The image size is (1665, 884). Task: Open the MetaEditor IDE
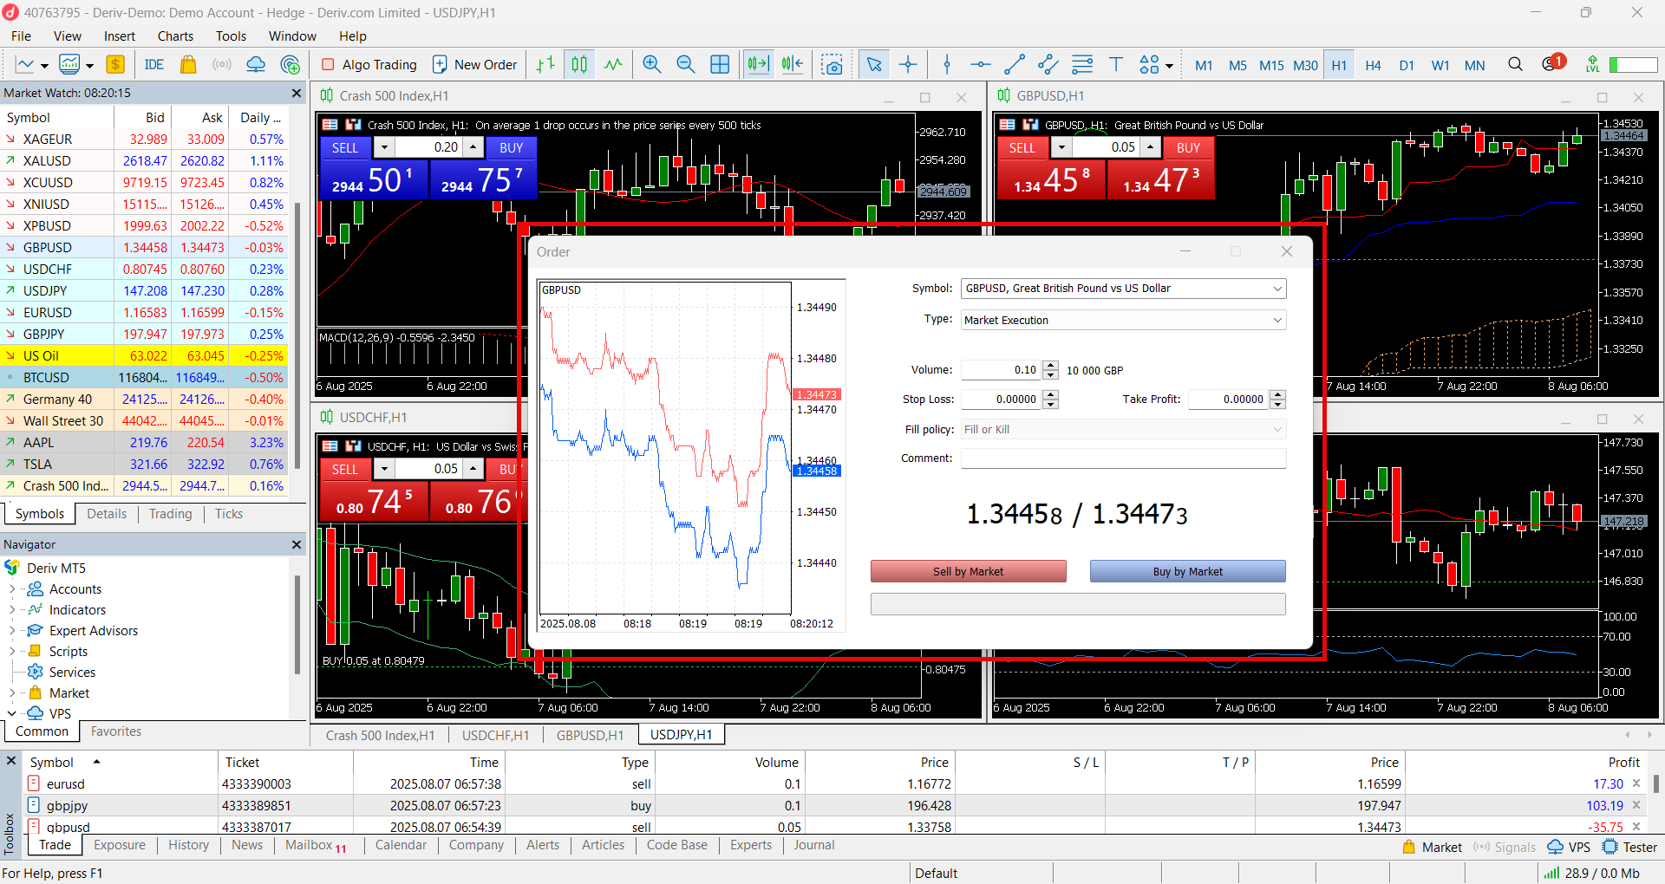tap(154, 64)
